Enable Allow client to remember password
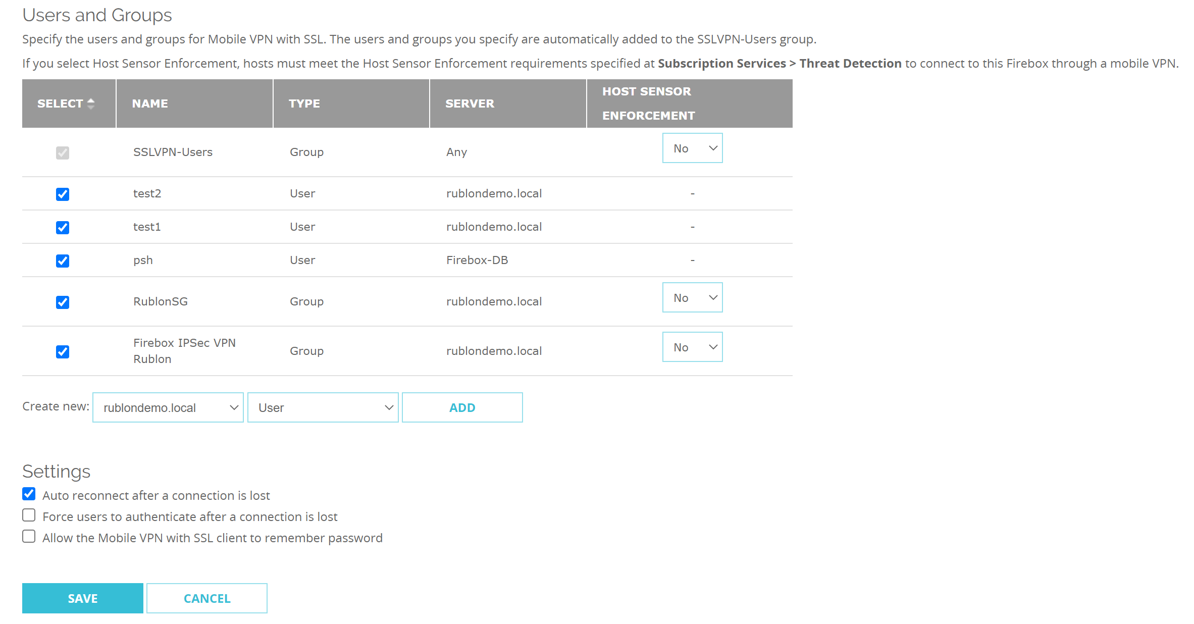The width and height of the screenshot is (1194, 624). (x=29, y=536)
